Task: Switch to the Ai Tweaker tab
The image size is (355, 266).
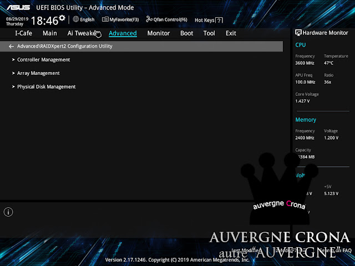Action: tap(83, 33)
